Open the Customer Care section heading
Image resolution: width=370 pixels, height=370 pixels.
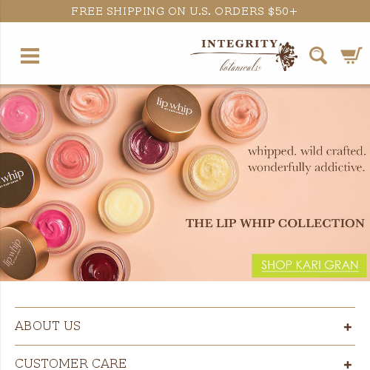70,363
